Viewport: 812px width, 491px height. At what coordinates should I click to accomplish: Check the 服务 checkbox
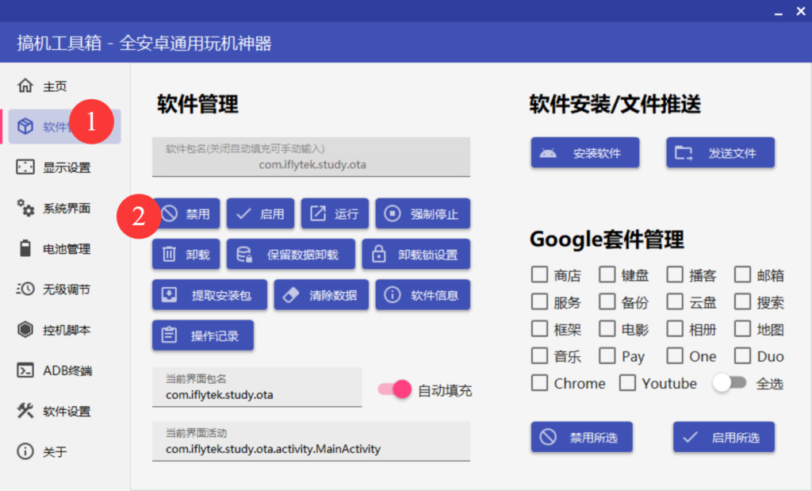(x=539, y=301)
